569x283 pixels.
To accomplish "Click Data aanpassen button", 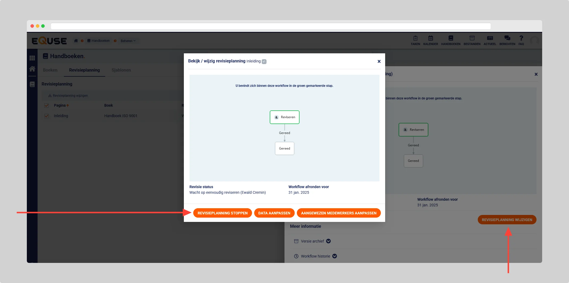I will coord(274,213).
